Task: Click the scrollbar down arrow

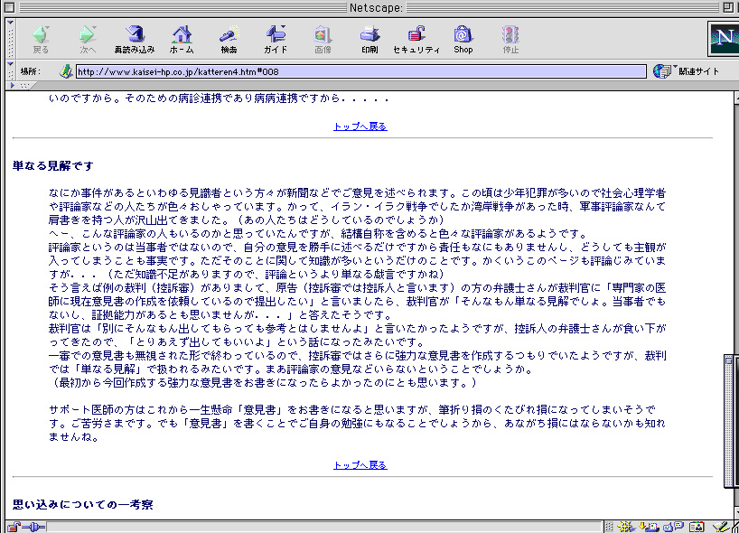Action: coord(736,512)
